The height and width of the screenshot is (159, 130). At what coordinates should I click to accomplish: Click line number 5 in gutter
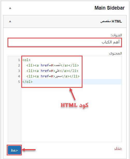[19, 82]
